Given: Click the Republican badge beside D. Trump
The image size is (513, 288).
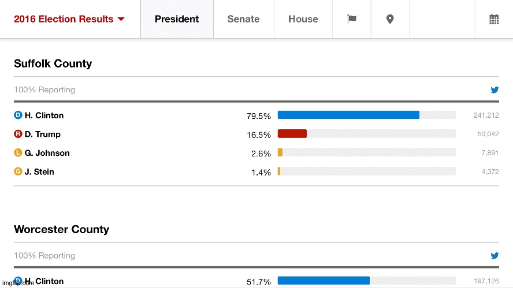Looking at the screenshot, I should [x=18, y=134].
